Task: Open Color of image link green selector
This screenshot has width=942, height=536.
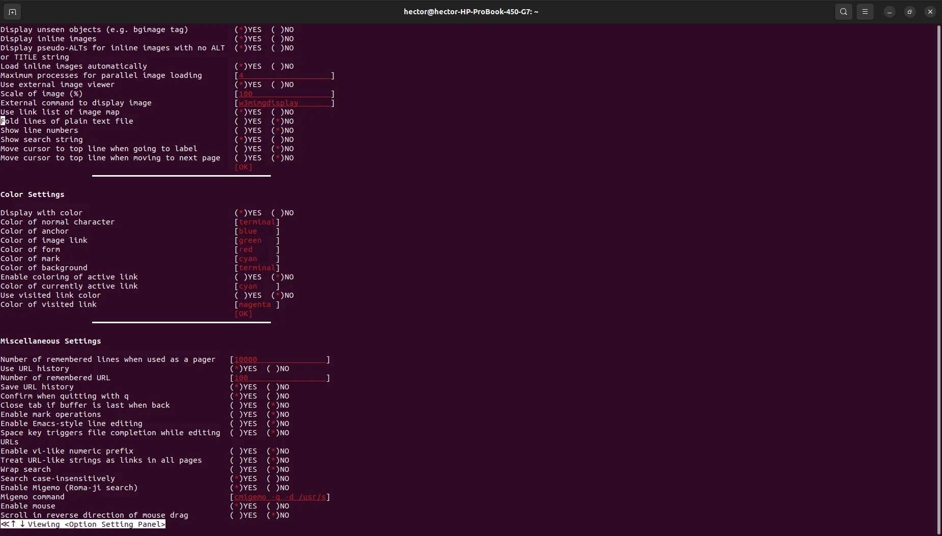Action: (x=257, y=240)
